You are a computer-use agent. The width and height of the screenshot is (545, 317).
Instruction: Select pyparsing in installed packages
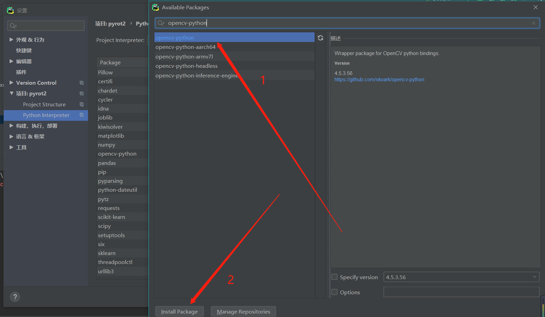coord(122,181)
